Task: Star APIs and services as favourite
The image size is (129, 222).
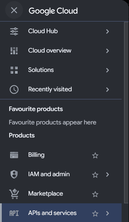Action: click(x=95, y=214)
